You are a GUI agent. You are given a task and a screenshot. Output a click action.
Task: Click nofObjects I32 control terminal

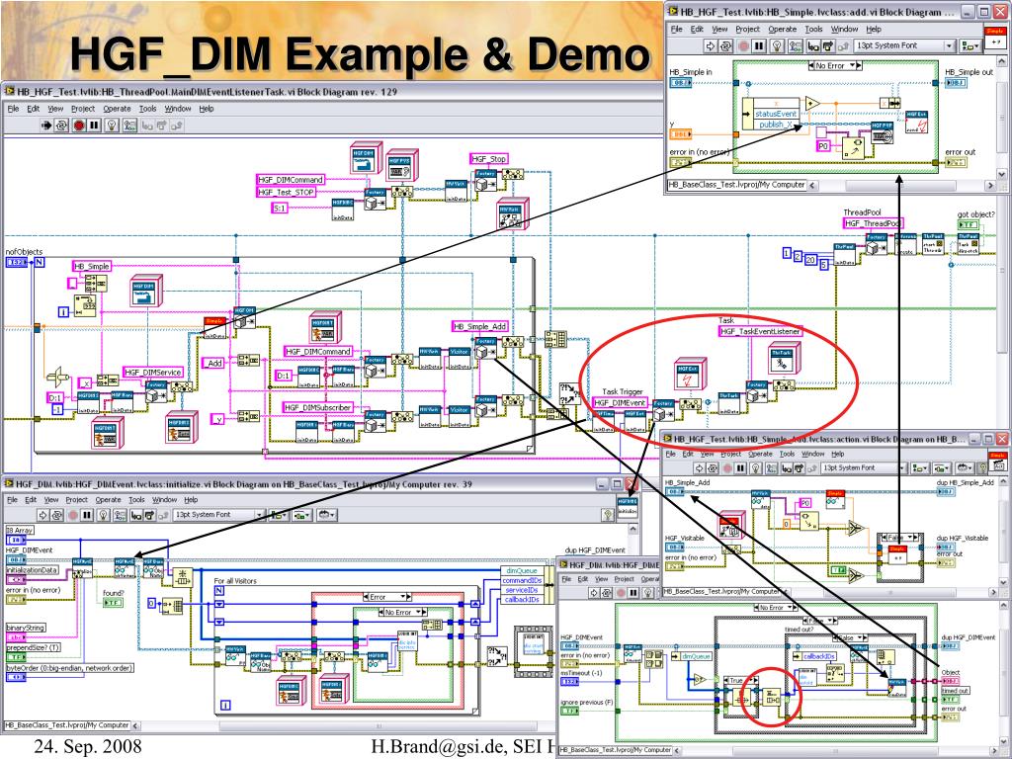click(x=17, y=262)
